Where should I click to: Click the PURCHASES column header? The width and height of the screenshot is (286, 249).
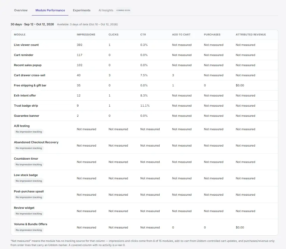pyautogui.click(x=212, y=35)
